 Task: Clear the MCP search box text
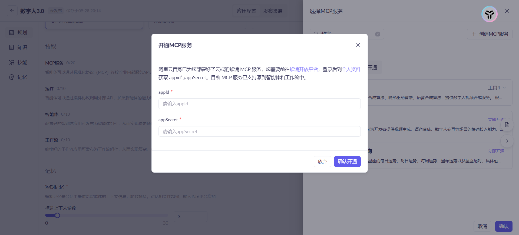378,34
